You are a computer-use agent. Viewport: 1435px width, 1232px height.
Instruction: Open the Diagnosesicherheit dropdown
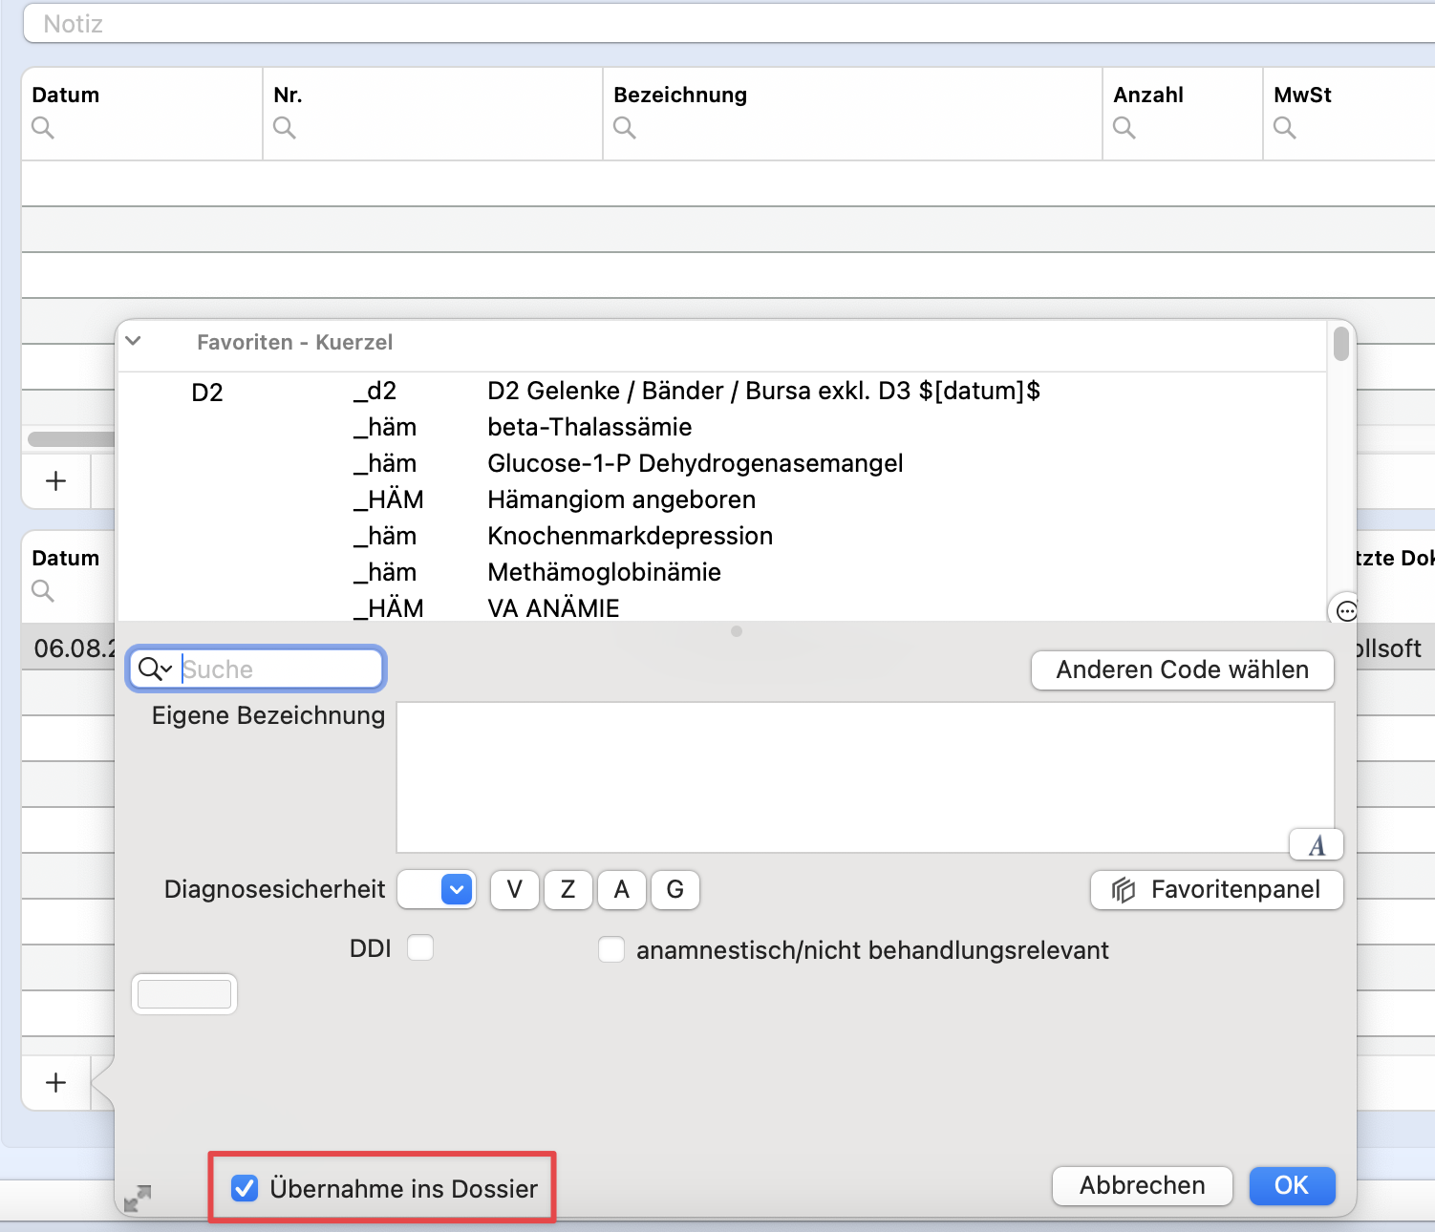click(437, 889)
